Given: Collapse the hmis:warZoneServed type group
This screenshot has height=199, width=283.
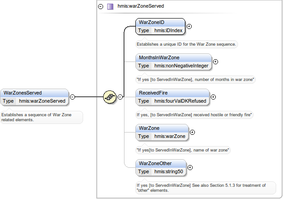Looking at the screenshot, I should 100,6.
